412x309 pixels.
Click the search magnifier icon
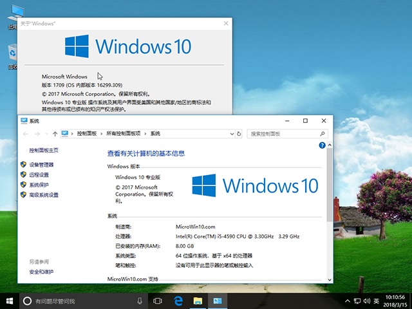pyautogui.click(x=323, y=134)
